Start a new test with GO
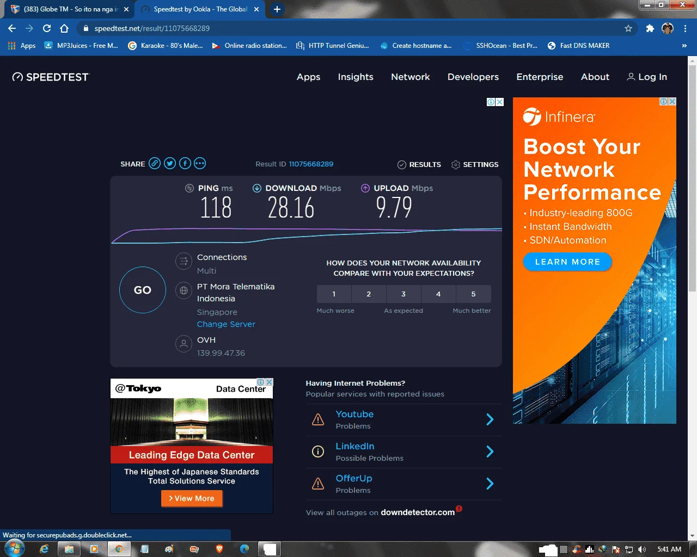The width and height of the screenshot is (697, 557). click(x=143, y=290)
